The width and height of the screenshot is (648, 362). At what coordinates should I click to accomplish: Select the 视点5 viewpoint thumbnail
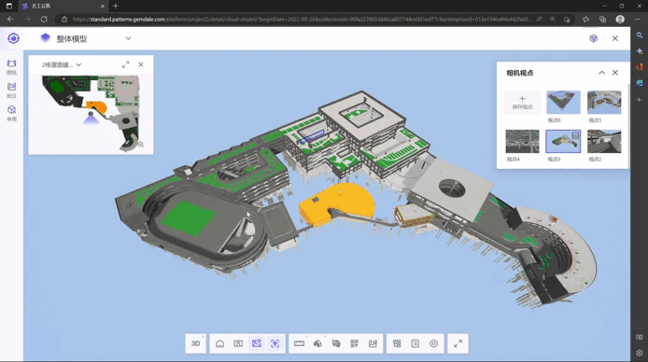tap(604, 103)
